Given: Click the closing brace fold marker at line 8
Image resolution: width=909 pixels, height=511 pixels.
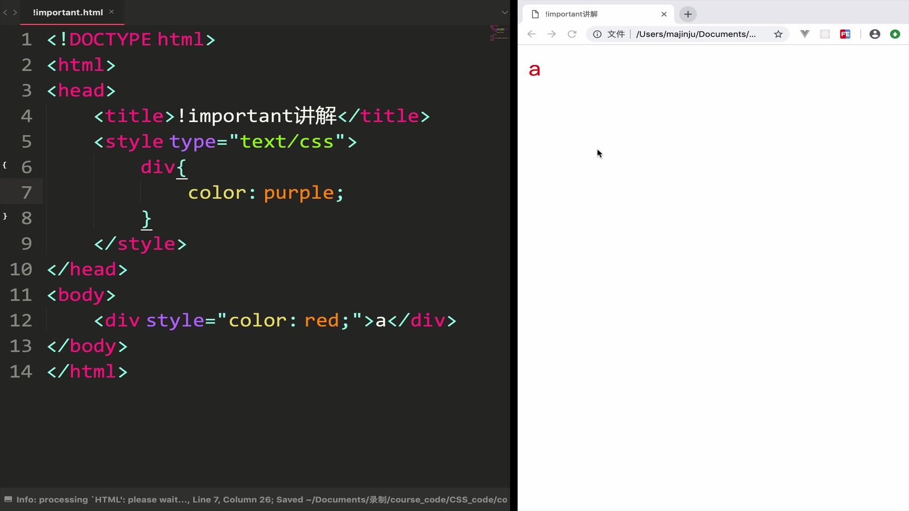Looking at the screenshot, I should click(5, 216).
